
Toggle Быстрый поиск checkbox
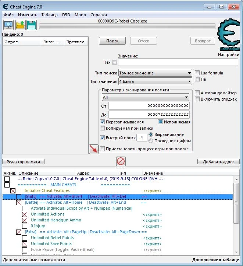pyautogui.click(x=102, y=137)
